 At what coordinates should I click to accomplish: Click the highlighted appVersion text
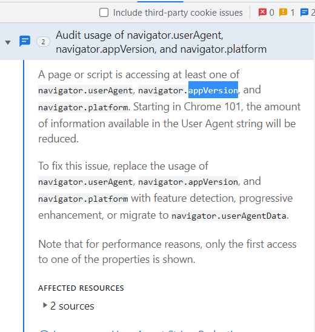tap(213, 91)
